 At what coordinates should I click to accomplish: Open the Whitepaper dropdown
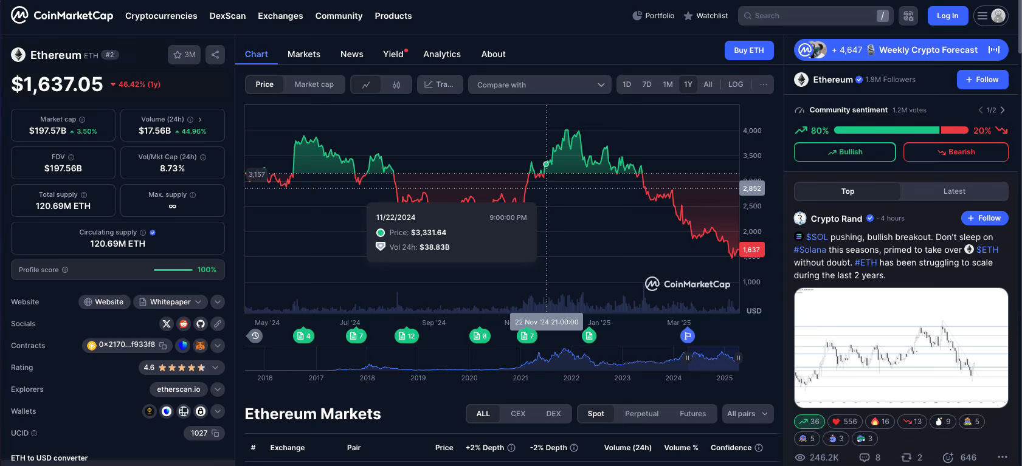pyautogui.click(x=170, y=302)
